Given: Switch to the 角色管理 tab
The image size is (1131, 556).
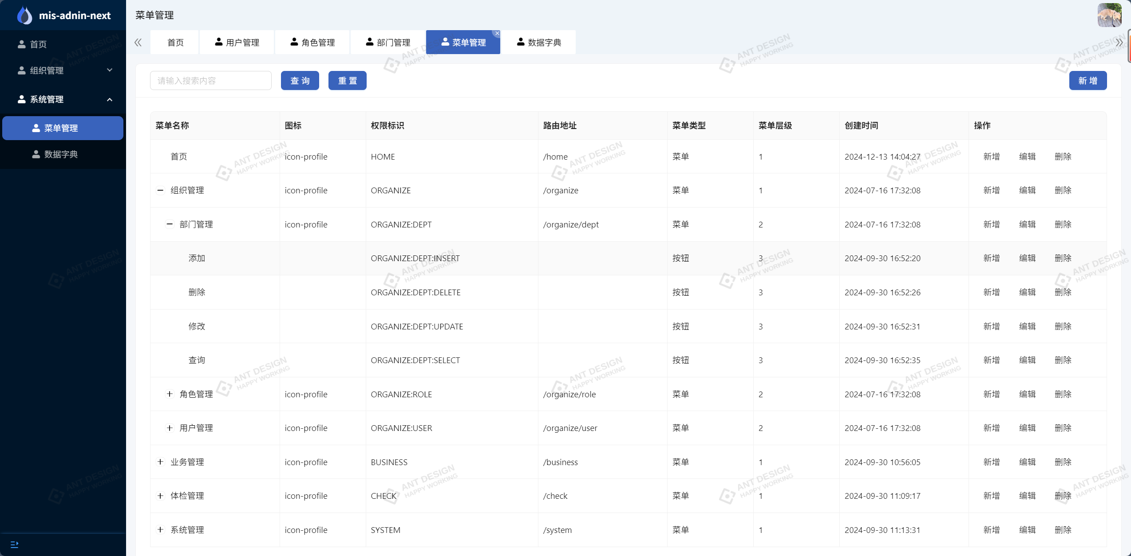Looking at the screenshot, I should [x=312, y=42].
